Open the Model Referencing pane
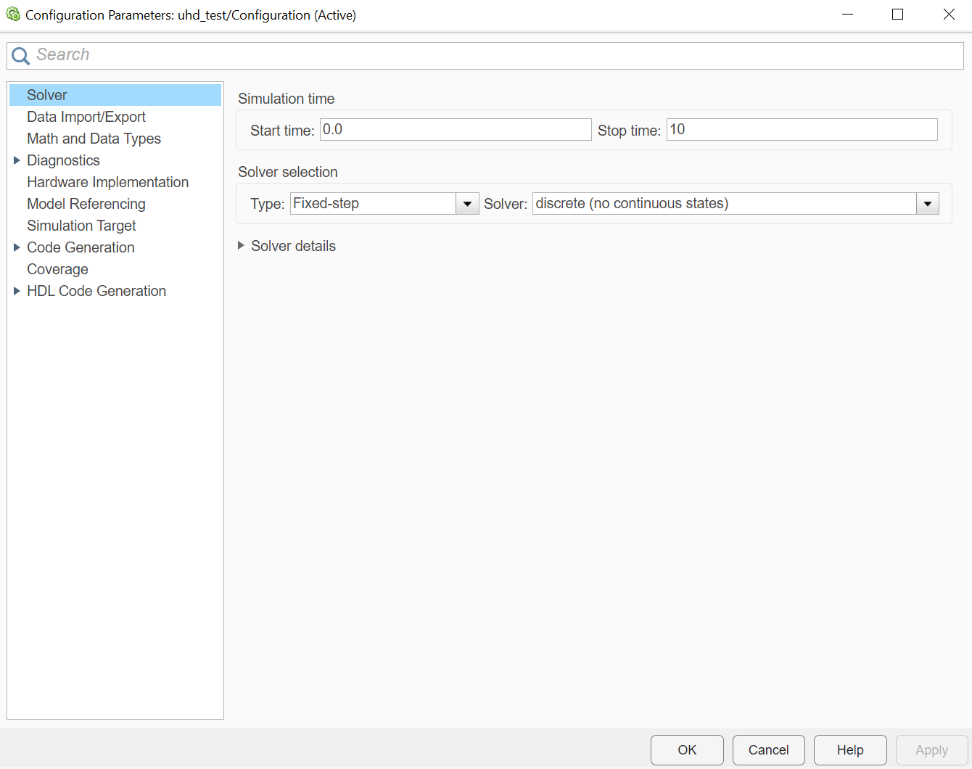 tap(86, 204)
